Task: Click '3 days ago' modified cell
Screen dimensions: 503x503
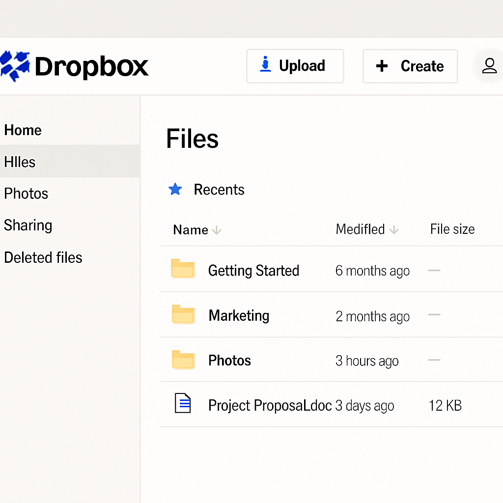Action: (365, 406)
